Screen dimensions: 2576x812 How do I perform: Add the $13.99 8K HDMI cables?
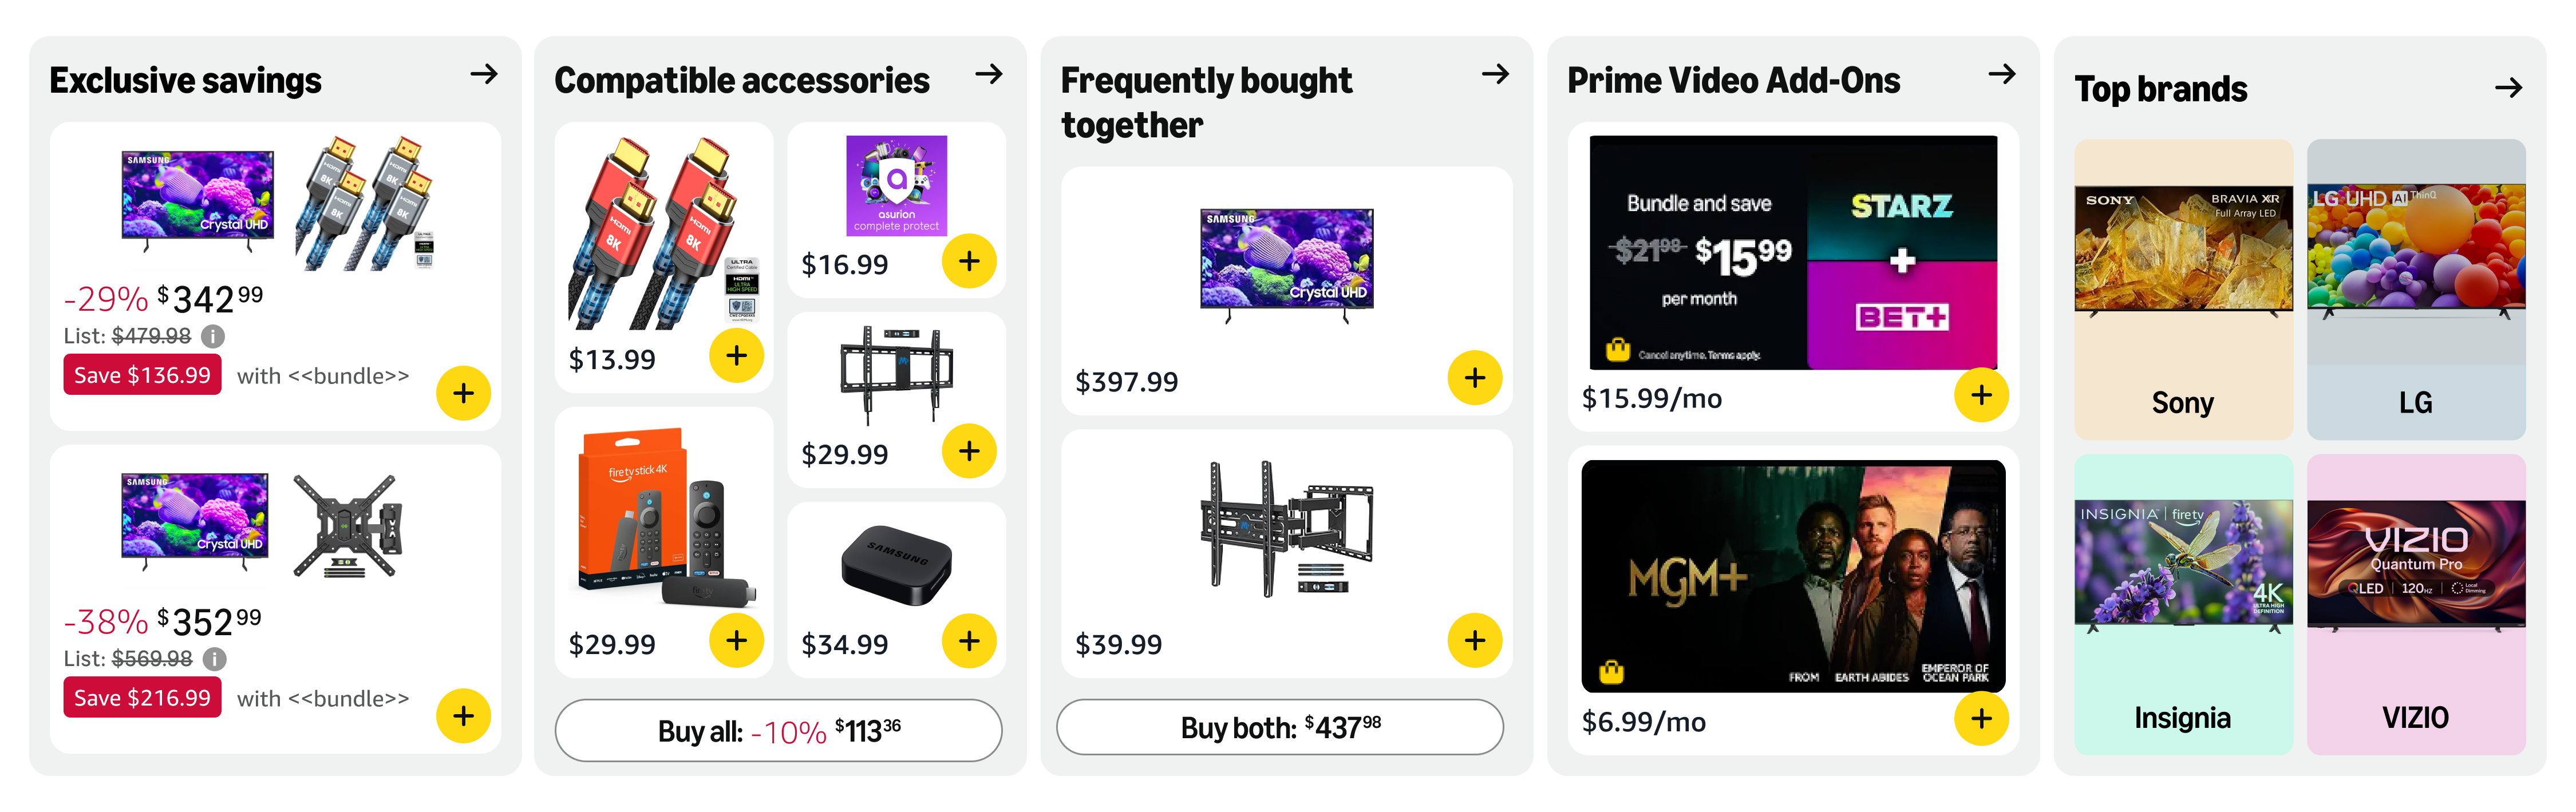pos(736,355)
